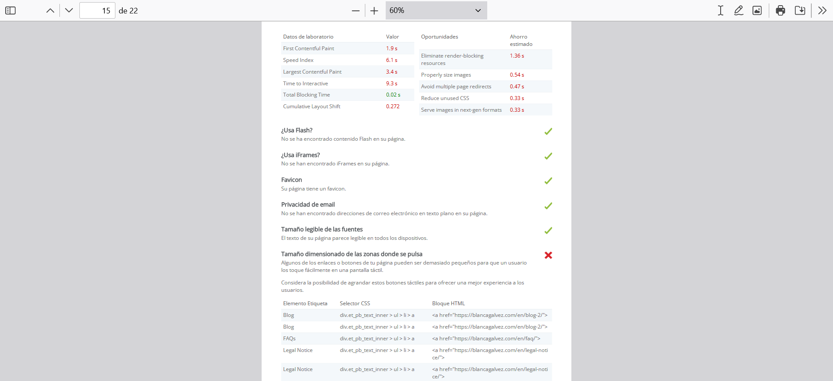Click the red X for tap target size
Screen dimensions: 833x381
pos(548,255)
